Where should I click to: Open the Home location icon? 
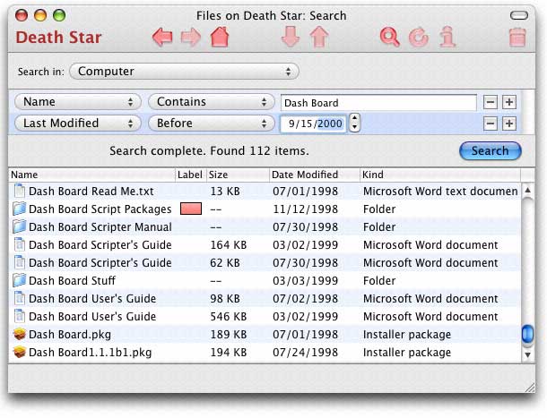[x=220, y=37]
